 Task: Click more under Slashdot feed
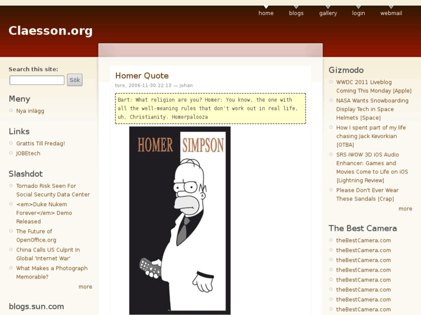(85, 287)
